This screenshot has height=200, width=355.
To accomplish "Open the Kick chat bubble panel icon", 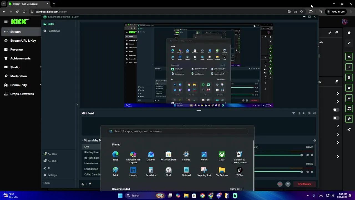I will coord(349,88).
